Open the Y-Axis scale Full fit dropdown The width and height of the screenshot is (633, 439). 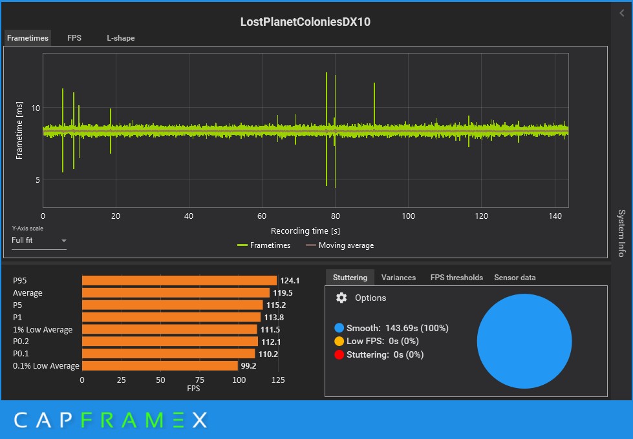point(39,240)
